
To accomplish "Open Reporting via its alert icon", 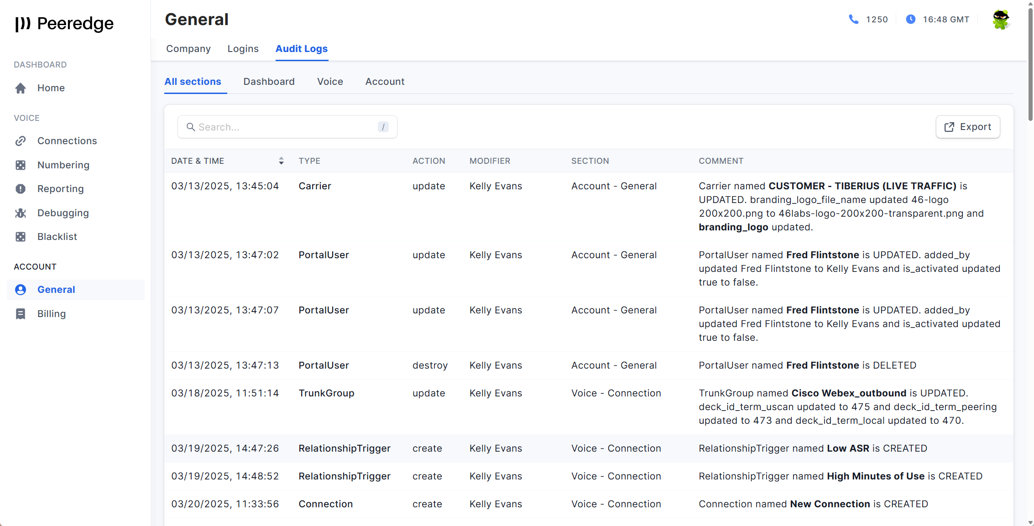I will (x=21, y=189).
